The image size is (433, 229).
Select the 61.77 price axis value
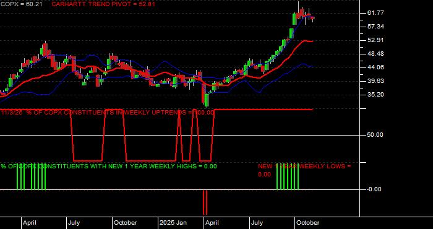point(376,13)
